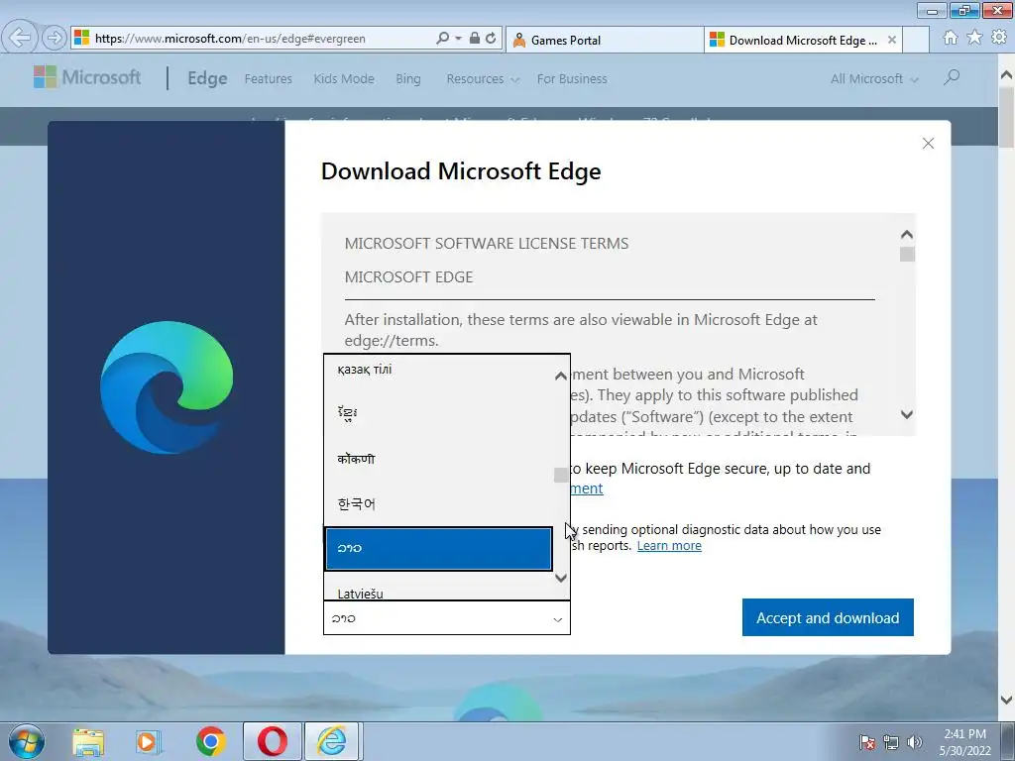Image resolution: width=1015 pixels, height=761 pixels.
Task: Select highlighted ລາວ language option
Action: coord(438,549)
